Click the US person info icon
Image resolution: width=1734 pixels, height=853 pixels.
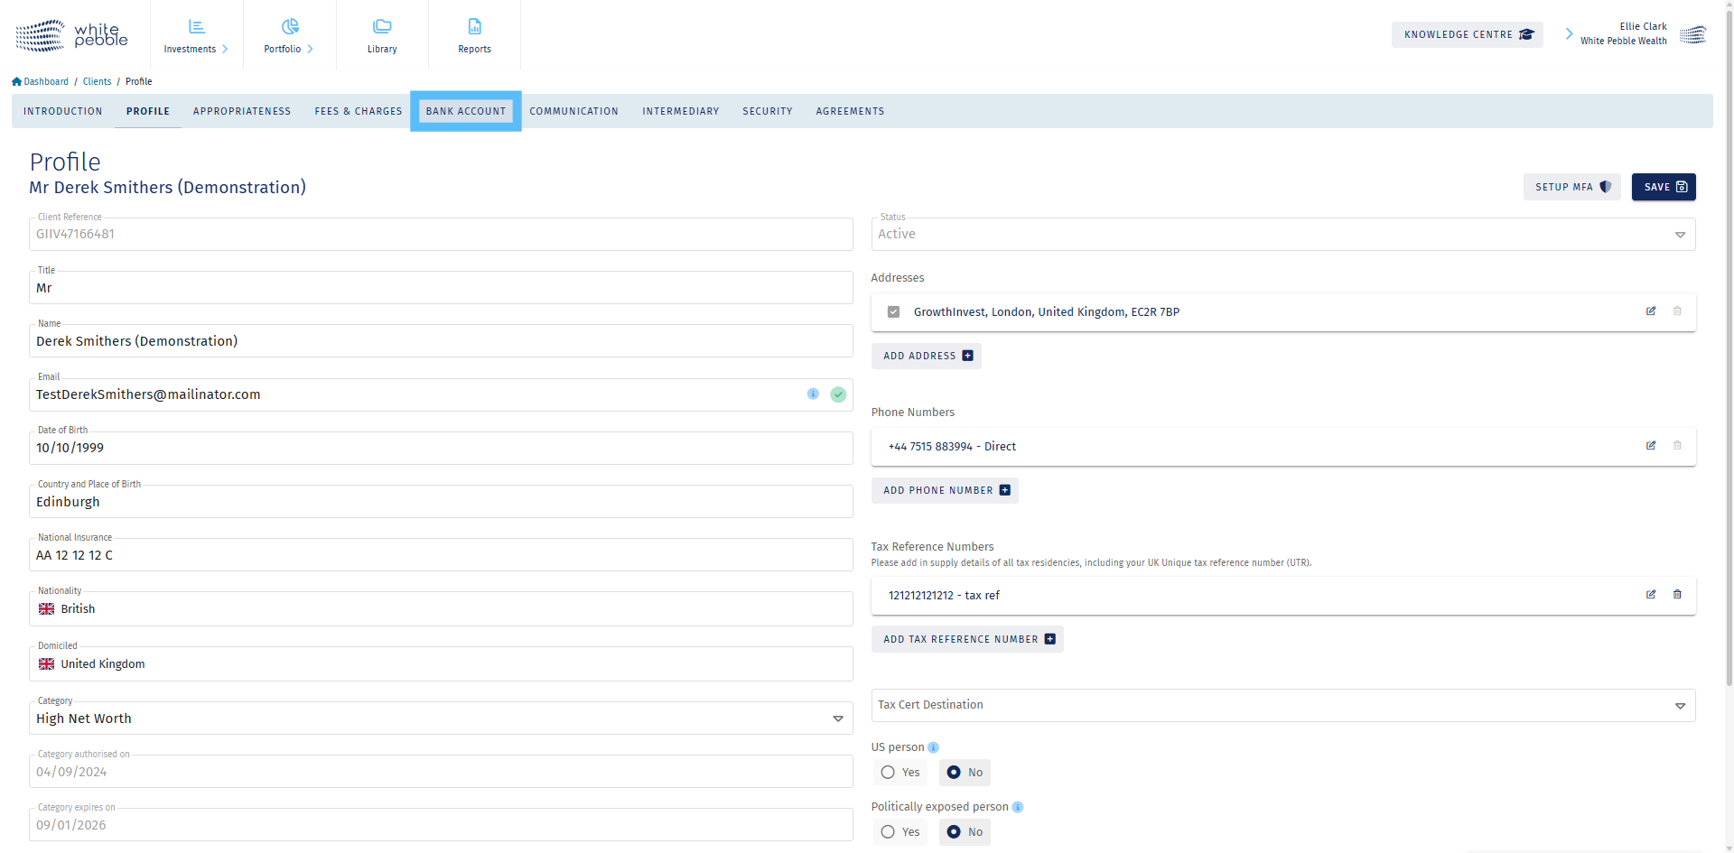coord(934,747)
